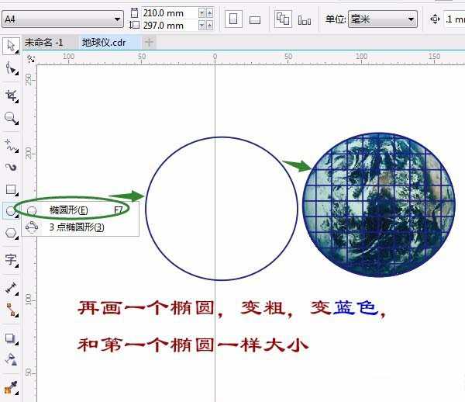Click the text 和第一个椭圆一样大小
The height and width of the screenshot is (402, 465).
point(193,345)
